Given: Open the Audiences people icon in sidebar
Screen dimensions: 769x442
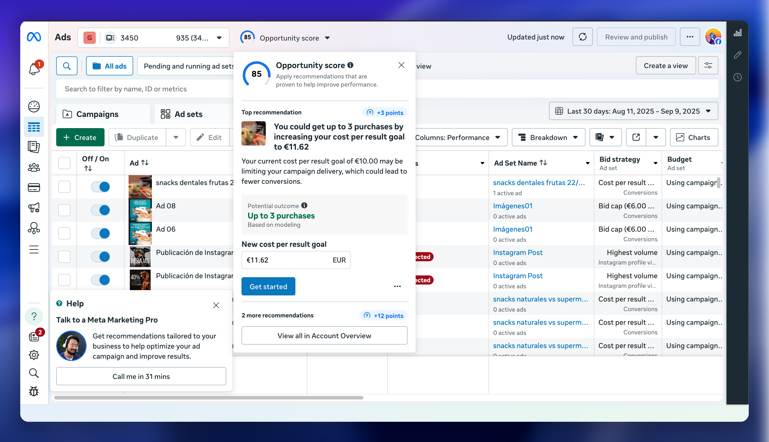Looking at the screenshot, I should pyautogui.click(x=34, y=167).
